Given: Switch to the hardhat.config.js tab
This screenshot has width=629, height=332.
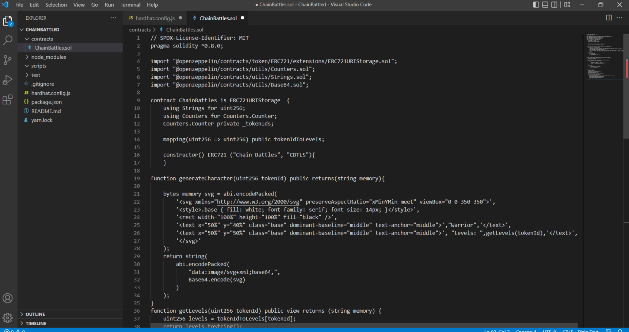Looking at the screenshot, I should coord(155,18).
